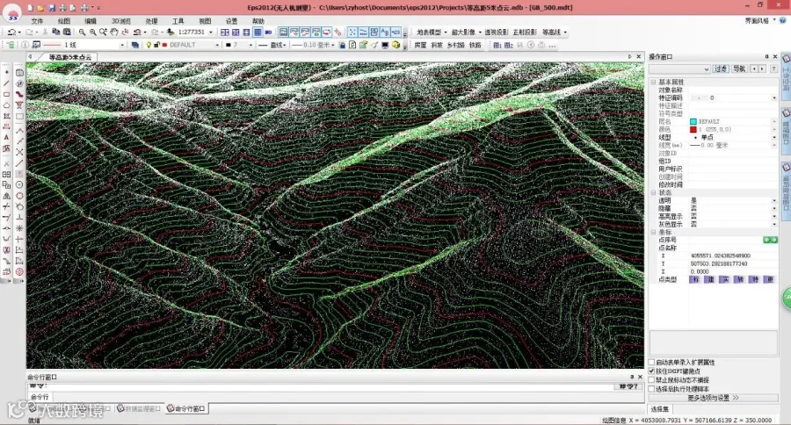791x425 pixels.
Task: Select the point draw tool in left toolbar
Action: click(x=6, y=72)
